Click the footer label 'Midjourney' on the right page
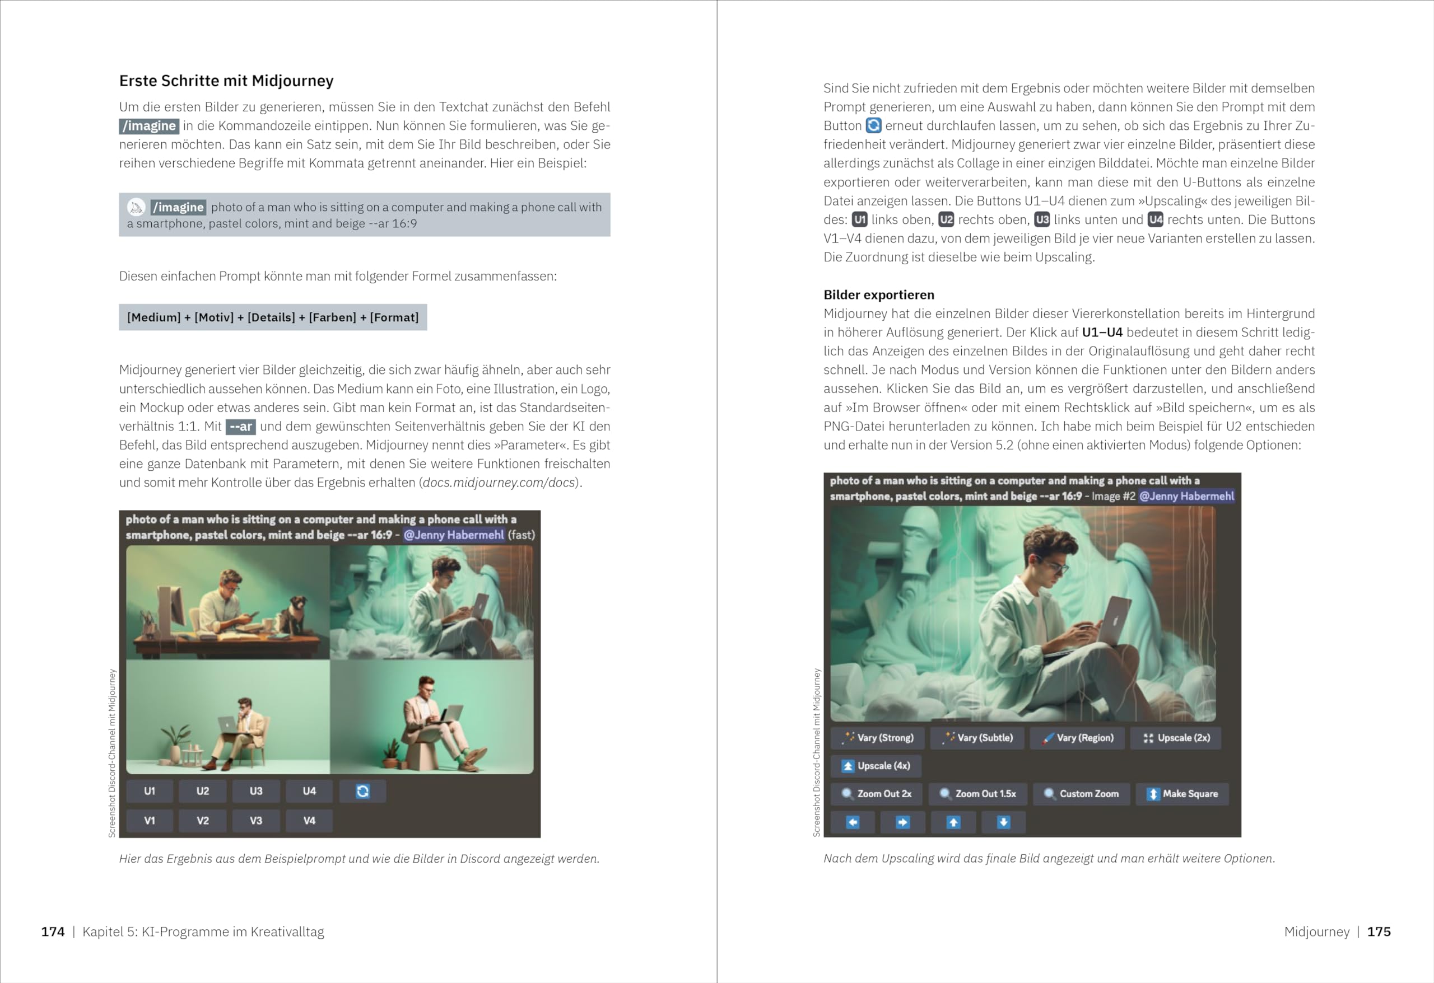Viewport: 1434px width, 983px height. tap(1317, 932)
